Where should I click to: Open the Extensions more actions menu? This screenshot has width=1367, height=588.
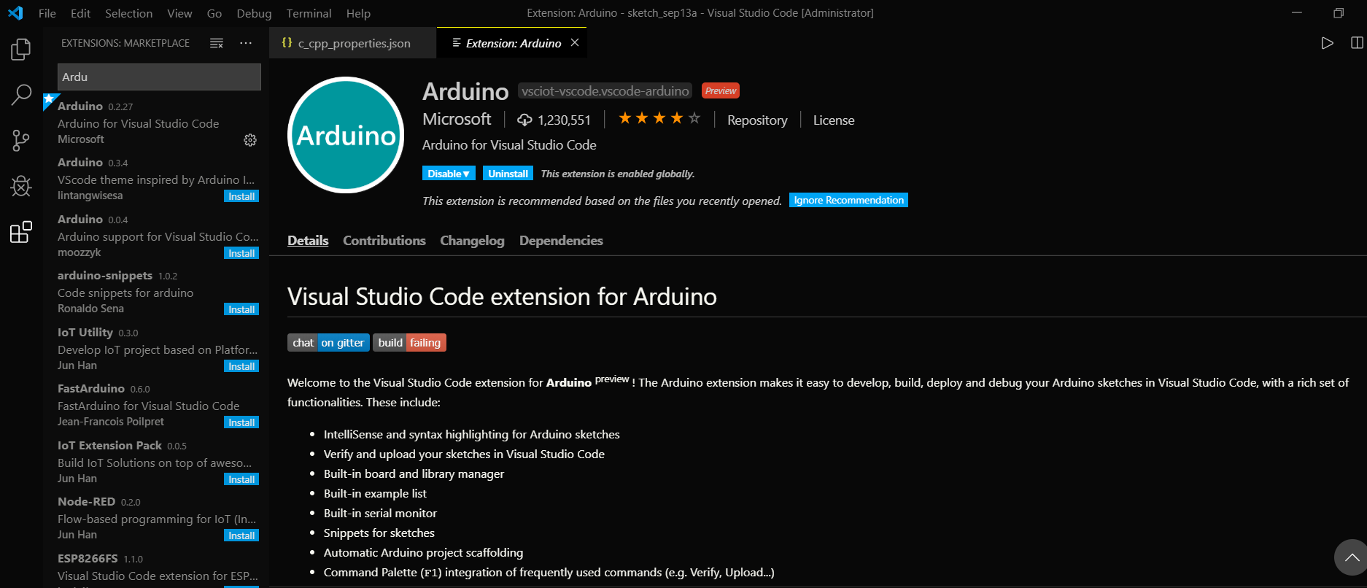246,44
